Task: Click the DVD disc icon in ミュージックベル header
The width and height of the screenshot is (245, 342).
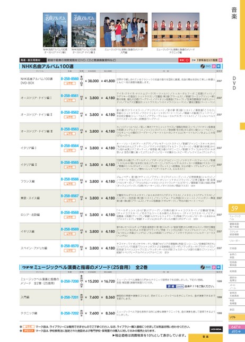Action: click(203, 267)
